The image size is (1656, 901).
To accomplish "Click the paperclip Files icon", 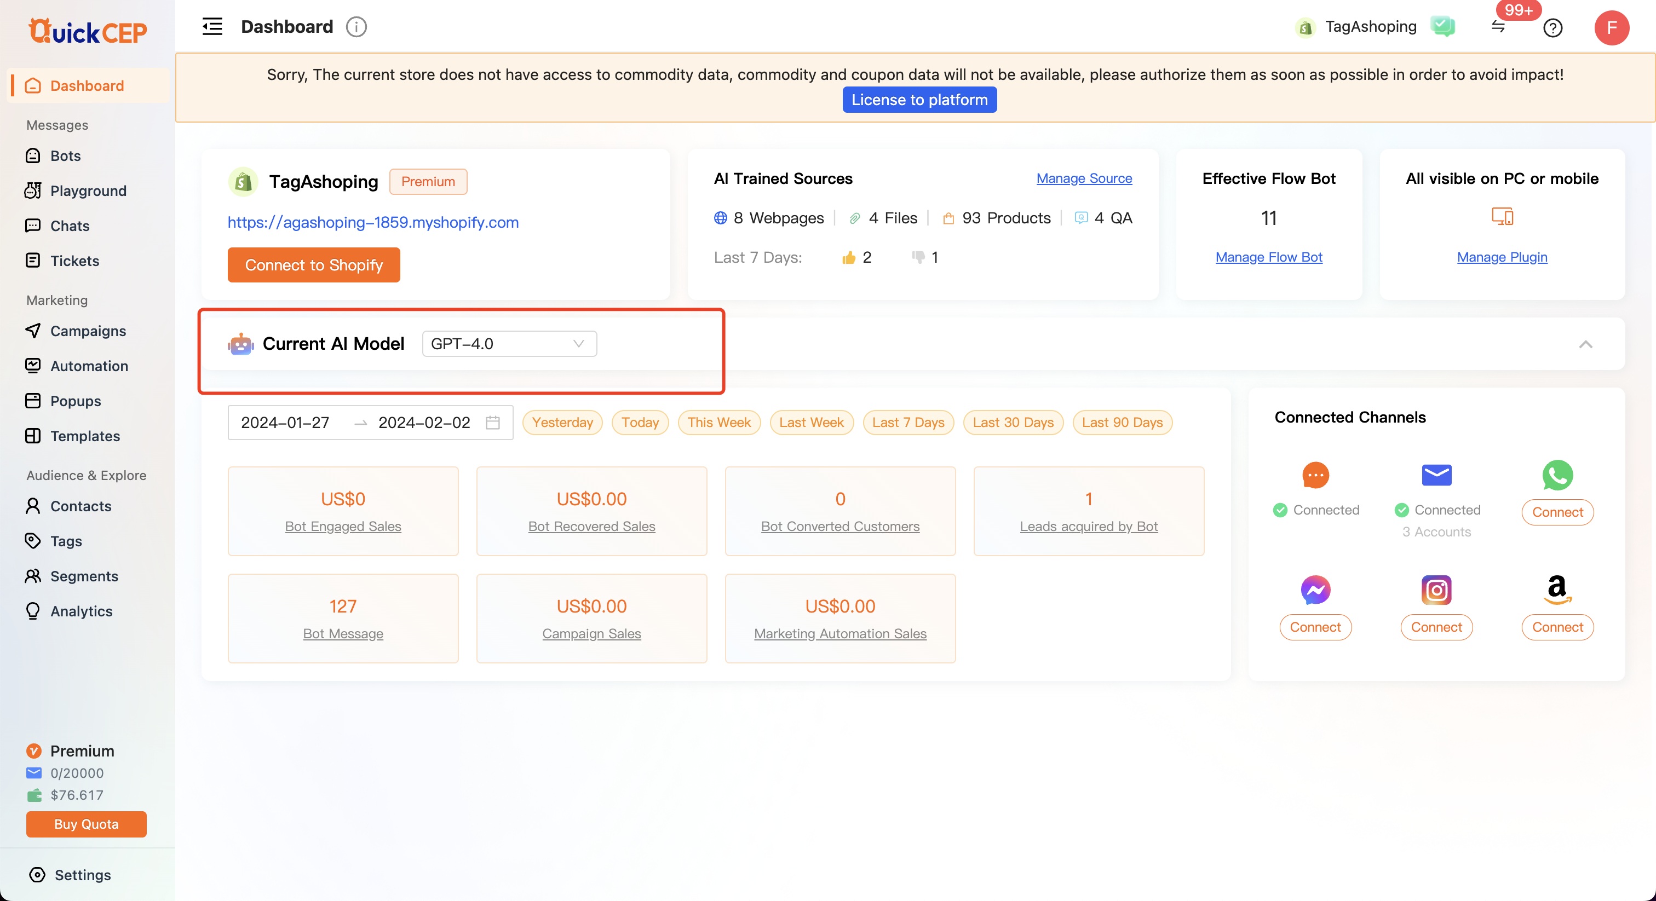I will 854,218.
